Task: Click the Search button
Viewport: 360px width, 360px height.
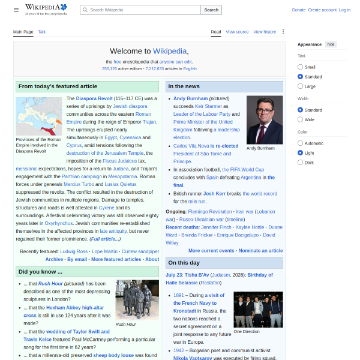Action: click(211, 10)
